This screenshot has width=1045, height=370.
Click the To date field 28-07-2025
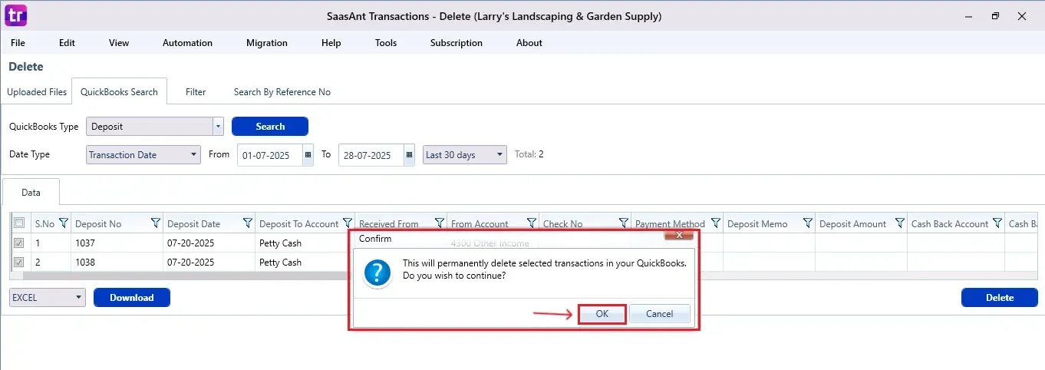[x=371, y=155]
